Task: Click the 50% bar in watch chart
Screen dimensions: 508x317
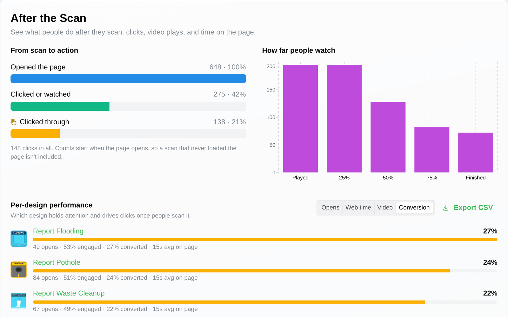Action: click(x=388, y=137)
